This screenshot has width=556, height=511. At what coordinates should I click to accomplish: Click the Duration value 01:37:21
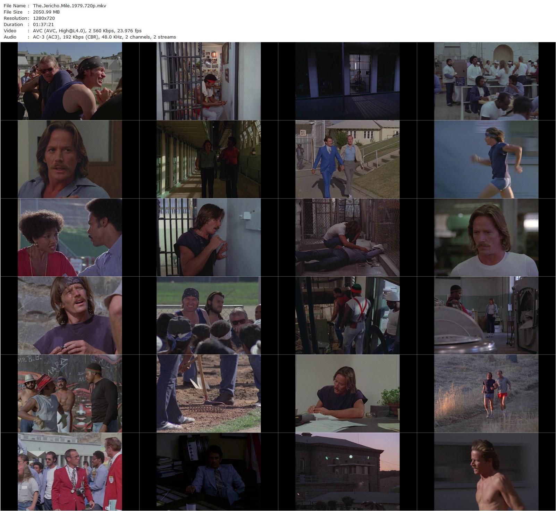tap(43, 24)
